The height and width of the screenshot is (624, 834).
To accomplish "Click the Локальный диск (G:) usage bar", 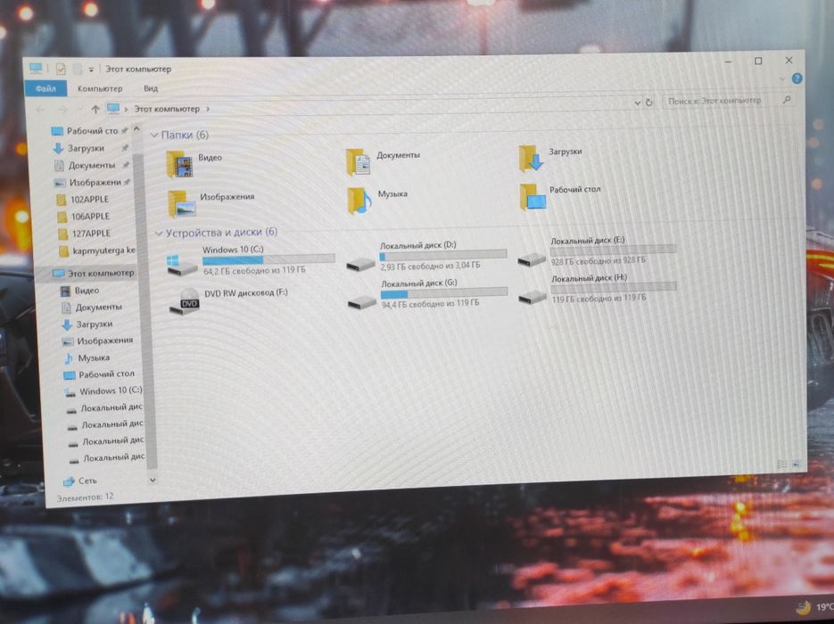I will (444, 293).
